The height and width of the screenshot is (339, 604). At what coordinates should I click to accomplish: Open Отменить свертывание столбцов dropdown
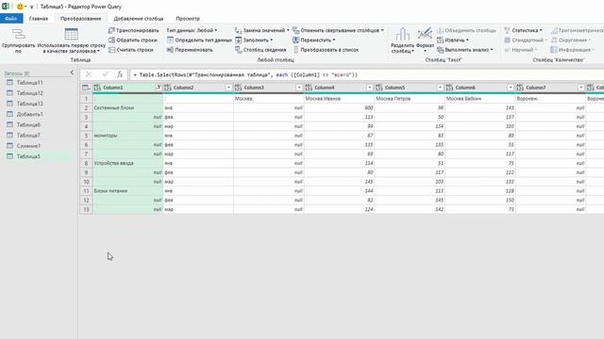(x=338, y=30)
